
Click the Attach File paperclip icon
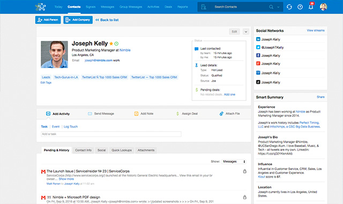tap(221, 113)
